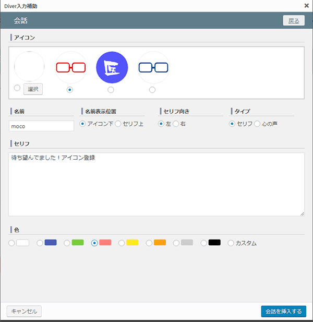Cancel with キャンセル button

pos(24,311)
